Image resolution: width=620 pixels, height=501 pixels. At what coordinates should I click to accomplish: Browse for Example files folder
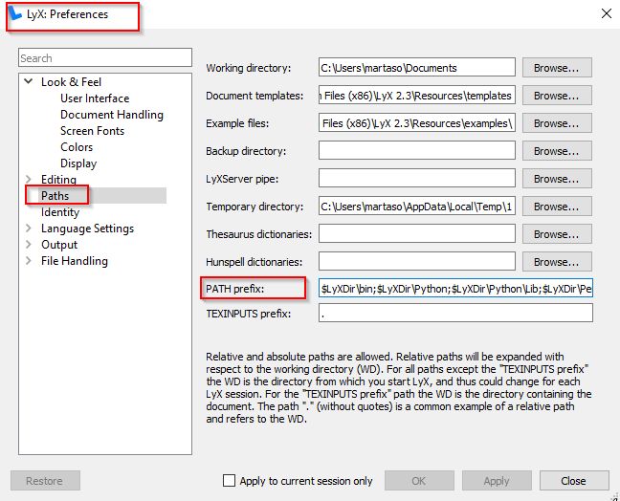pyautogui.click(x=557, y=123)
